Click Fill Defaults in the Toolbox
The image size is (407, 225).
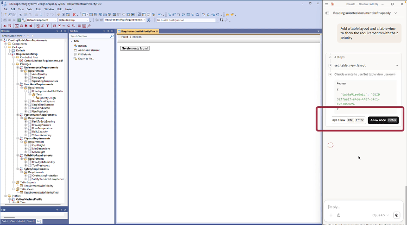coord(85,54)
